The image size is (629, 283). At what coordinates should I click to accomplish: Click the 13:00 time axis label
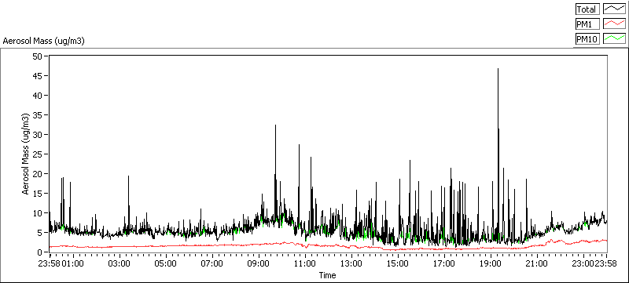[x=351, y=264]
